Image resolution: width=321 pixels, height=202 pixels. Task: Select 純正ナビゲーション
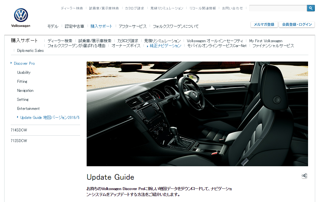pos(166,46)
